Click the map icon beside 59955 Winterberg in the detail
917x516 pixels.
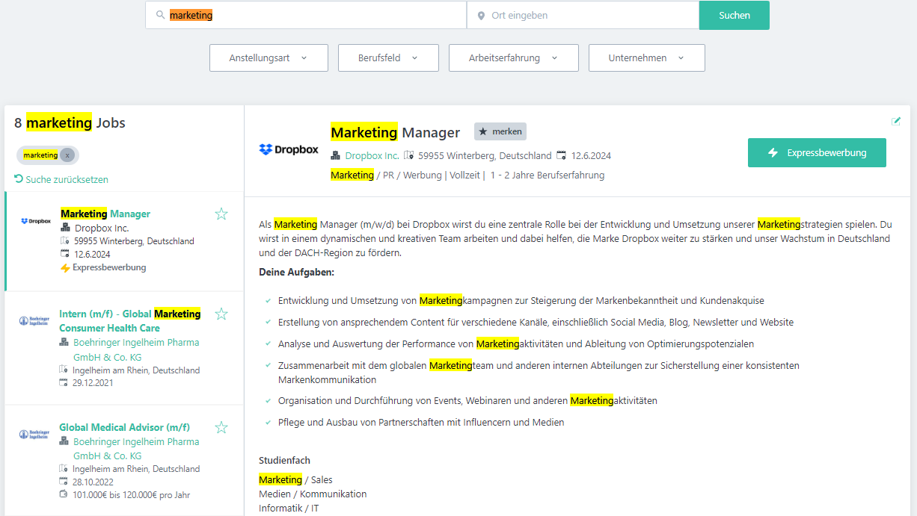click(x=408, y=155)
